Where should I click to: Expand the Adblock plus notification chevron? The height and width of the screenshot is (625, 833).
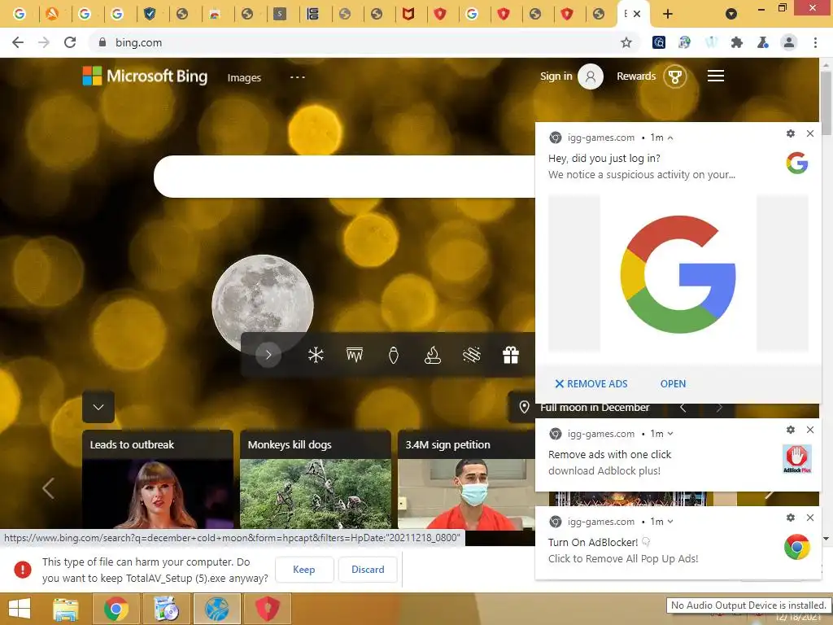(x=670, y=434)
